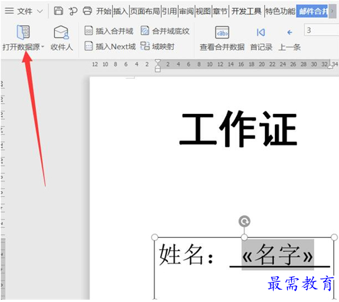
Task: Click the top-middle text box handle
Action: pos(244,237)
